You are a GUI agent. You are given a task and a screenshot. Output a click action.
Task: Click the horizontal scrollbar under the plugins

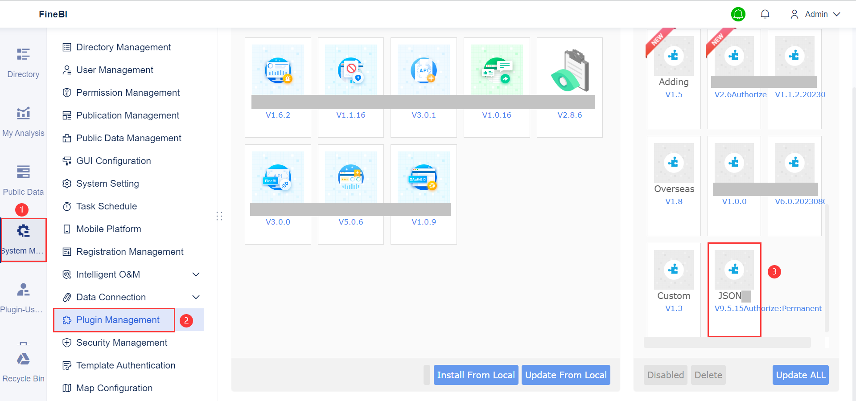727,343
